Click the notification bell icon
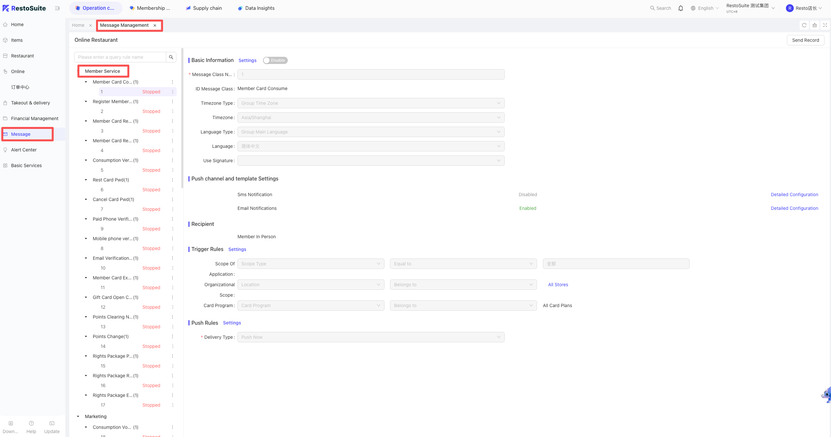Viewport: 831px width, 437px height. 681,8
